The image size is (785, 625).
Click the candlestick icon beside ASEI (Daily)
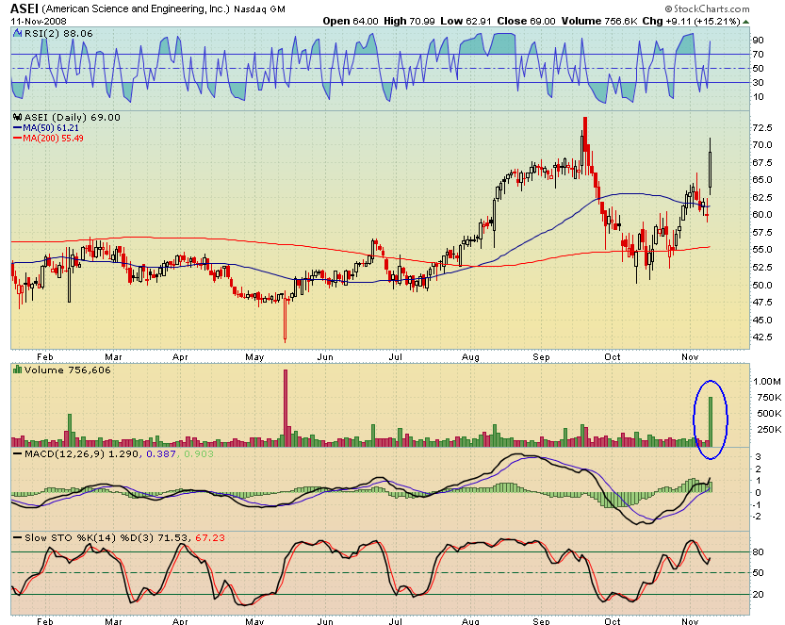pyautogui.click(x=18, y=117)
